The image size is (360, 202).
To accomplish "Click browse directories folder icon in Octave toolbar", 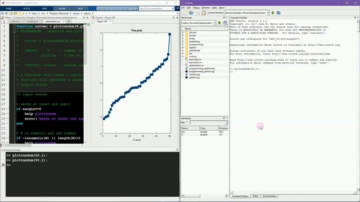I will (x=278, y=13).
